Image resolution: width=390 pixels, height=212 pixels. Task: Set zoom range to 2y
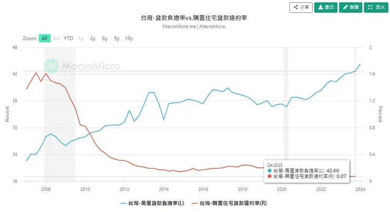[93, 38]
